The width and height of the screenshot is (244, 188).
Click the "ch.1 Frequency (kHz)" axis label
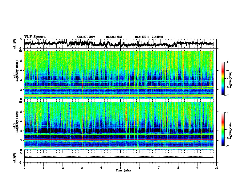16,71
